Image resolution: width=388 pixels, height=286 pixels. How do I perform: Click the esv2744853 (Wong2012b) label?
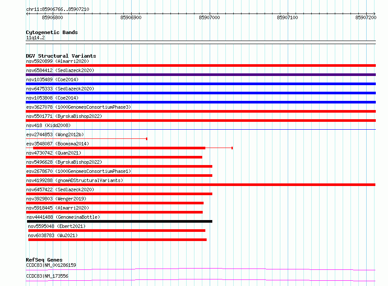55,134
